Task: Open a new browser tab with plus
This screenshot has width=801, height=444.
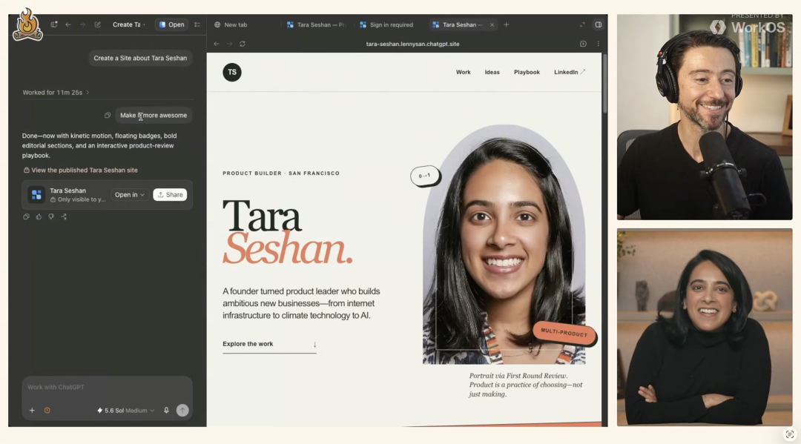Action: coord(507,24)
